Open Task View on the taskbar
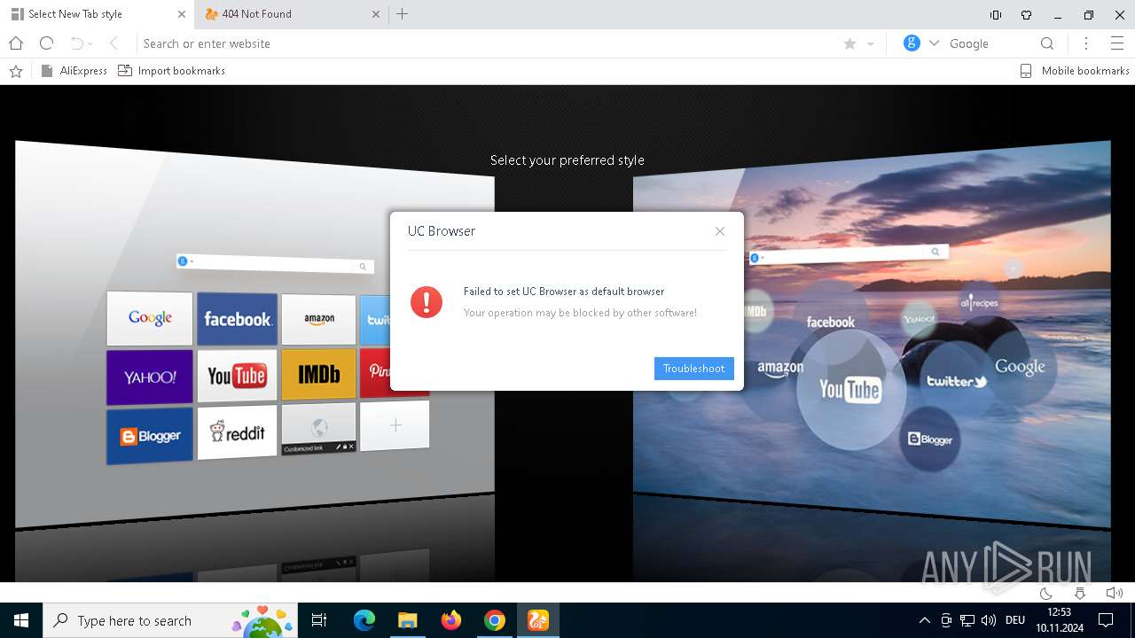The width and height of the screenshot is (1135, 638). point(319,620)
